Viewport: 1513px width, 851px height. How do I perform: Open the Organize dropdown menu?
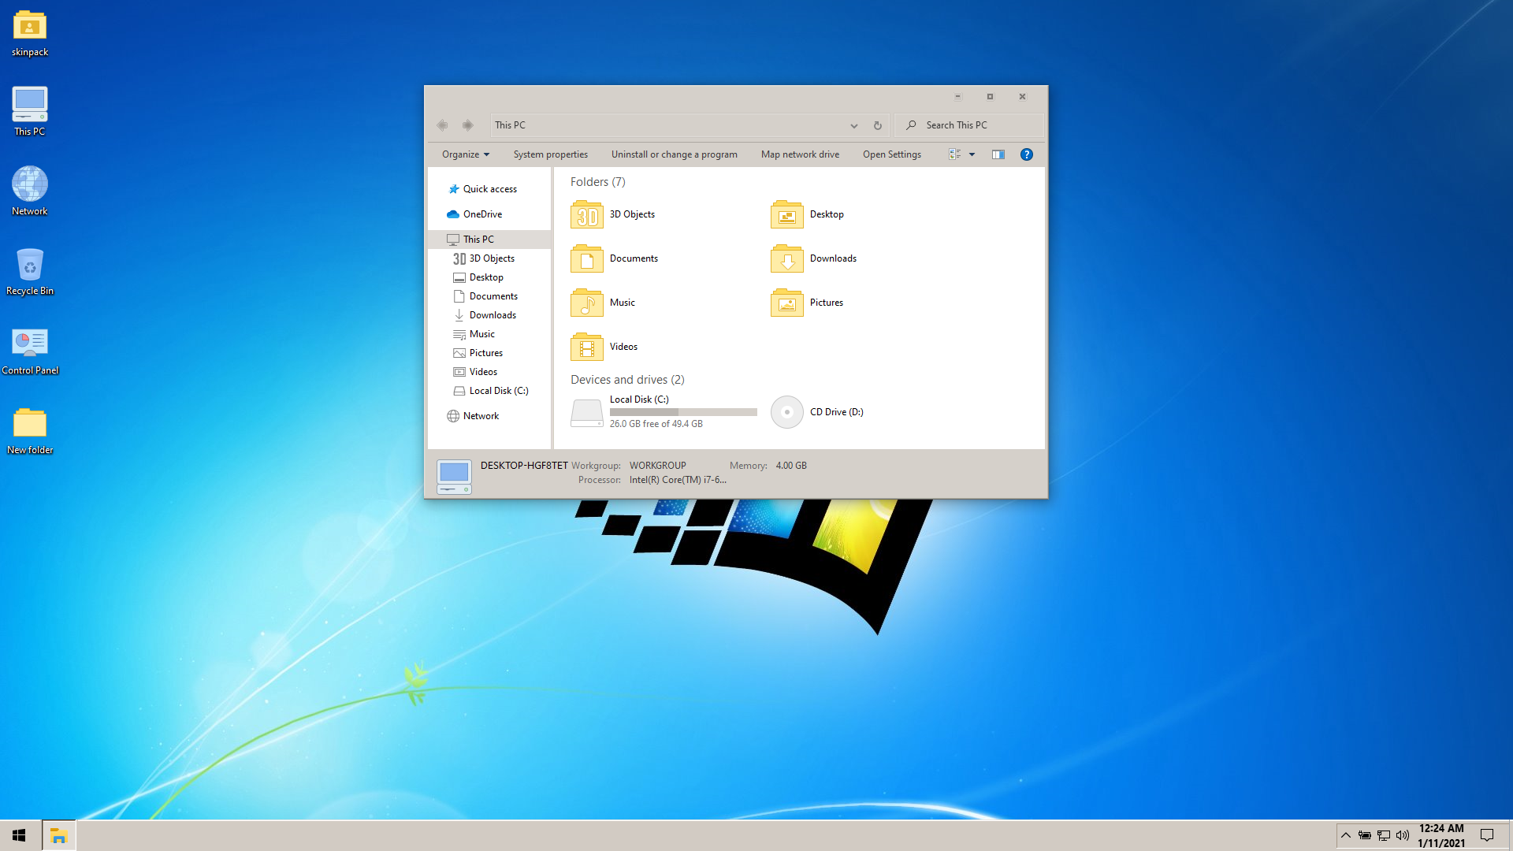point(465,154)
